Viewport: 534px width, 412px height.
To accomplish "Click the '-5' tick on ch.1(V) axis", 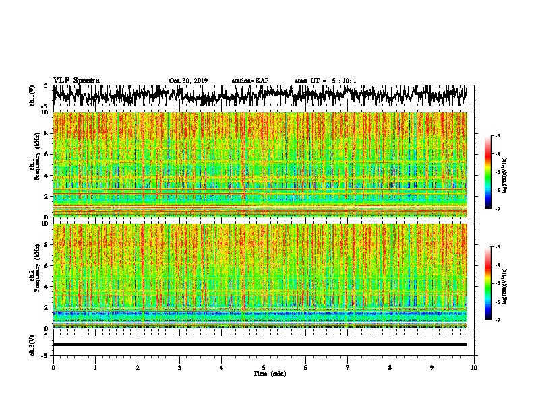I will (45, 106).
